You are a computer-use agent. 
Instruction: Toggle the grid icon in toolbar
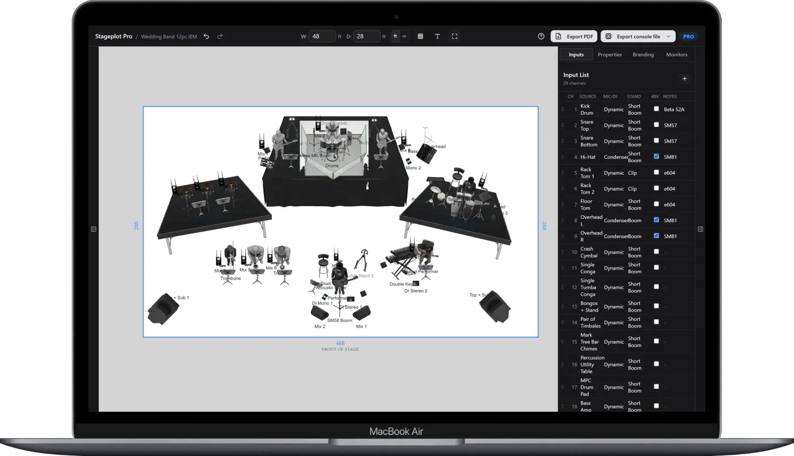point(420,36)
